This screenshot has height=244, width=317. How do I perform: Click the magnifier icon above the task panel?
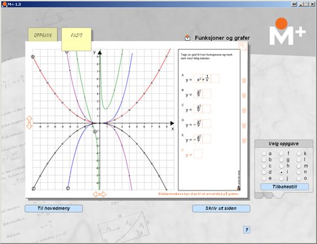[x=242, y=46]
